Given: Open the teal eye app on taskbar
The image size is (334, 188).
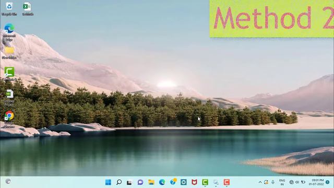Looking at the screenshot, I should tap(184, 182).
